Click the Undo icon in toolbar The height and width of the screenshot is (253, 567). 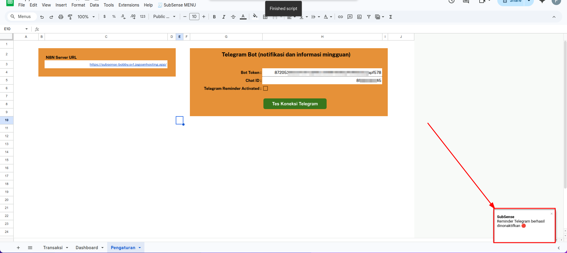pos(42,17)
